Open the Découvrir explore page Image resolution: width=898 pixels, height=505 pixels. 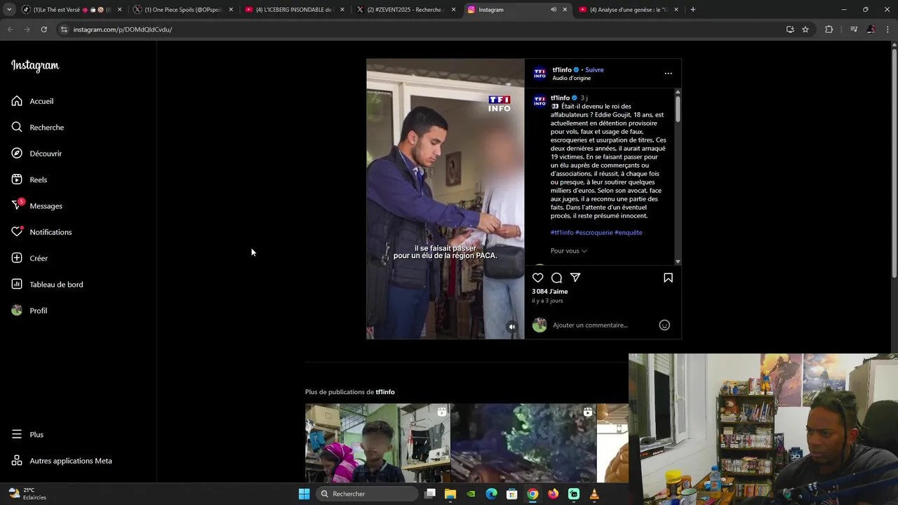point(36,154)
